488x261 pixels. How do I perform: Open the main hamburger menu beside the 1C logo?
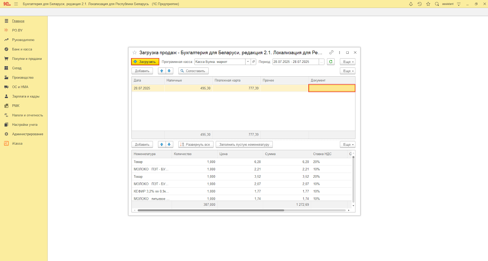(x=16, y=4)
